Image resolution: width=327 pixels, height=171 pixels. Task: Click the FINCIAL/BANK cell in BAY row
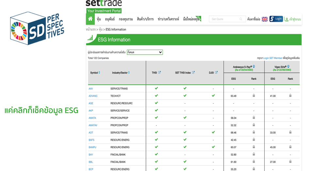click(118, 155)
